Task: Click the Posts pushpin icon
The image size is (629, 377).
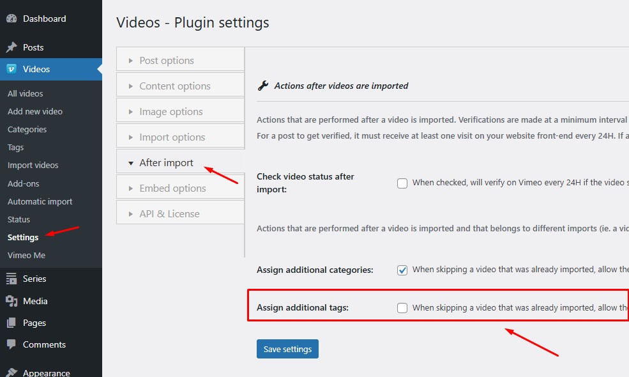Action: pos(11,47)
